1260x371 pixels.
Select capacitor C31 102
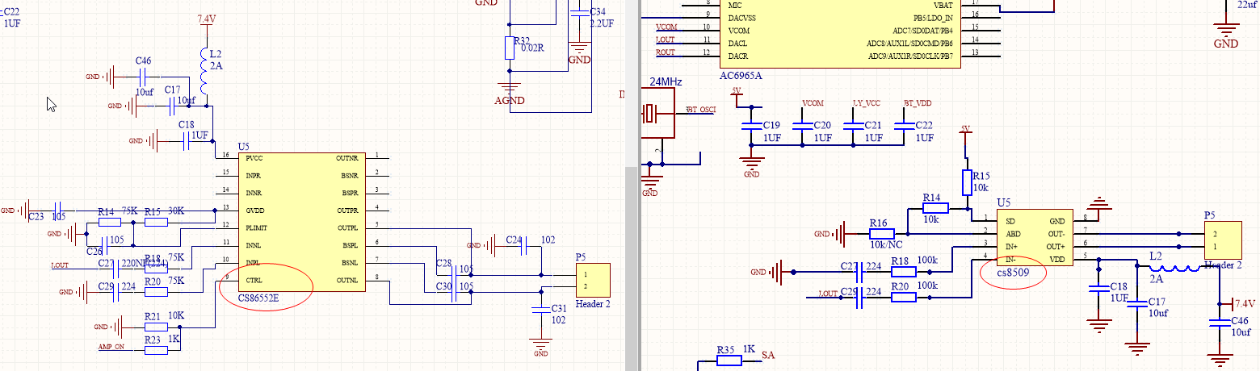[x=540, y=311]
